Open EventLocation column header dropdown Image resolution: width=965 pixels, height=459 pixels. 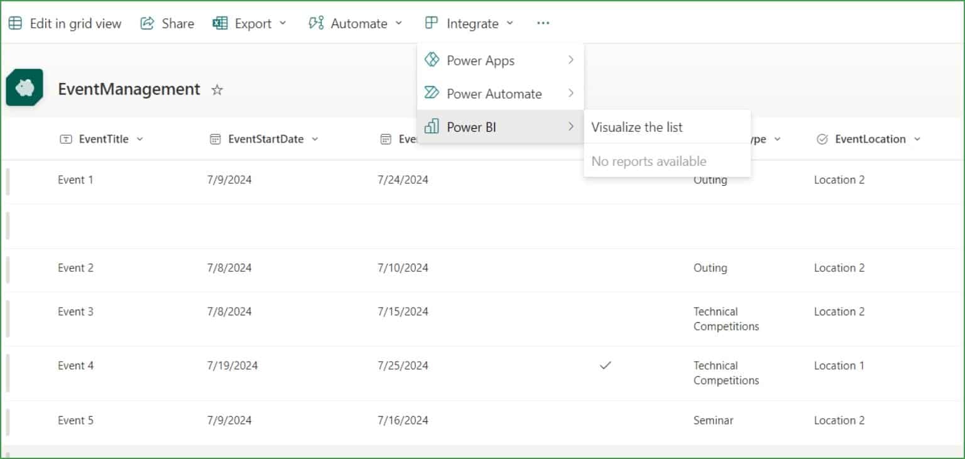(x=917, y=139)
